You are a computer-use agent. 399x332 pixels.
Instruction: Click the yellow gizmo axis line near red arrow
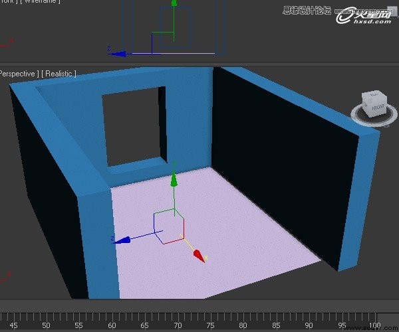click(x=190, y=248)
